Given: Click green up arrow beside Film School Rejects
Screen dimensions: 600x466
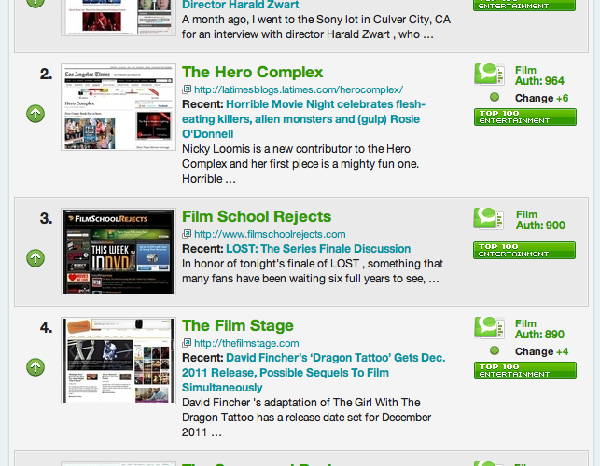Looking at the screenshot, I should (x=35, y=258).
